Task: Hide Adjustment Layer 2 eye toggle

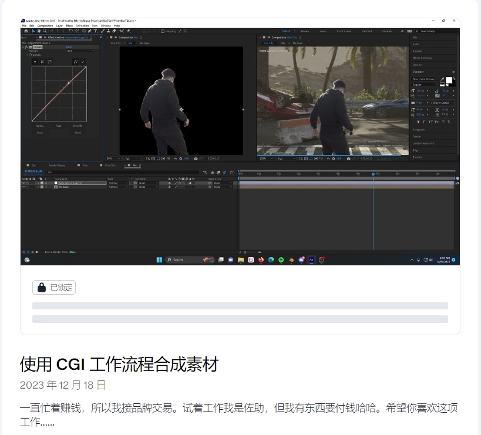Action: click(23, 183)
